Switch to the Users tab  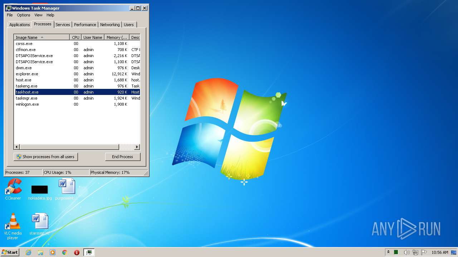point(129,25)
